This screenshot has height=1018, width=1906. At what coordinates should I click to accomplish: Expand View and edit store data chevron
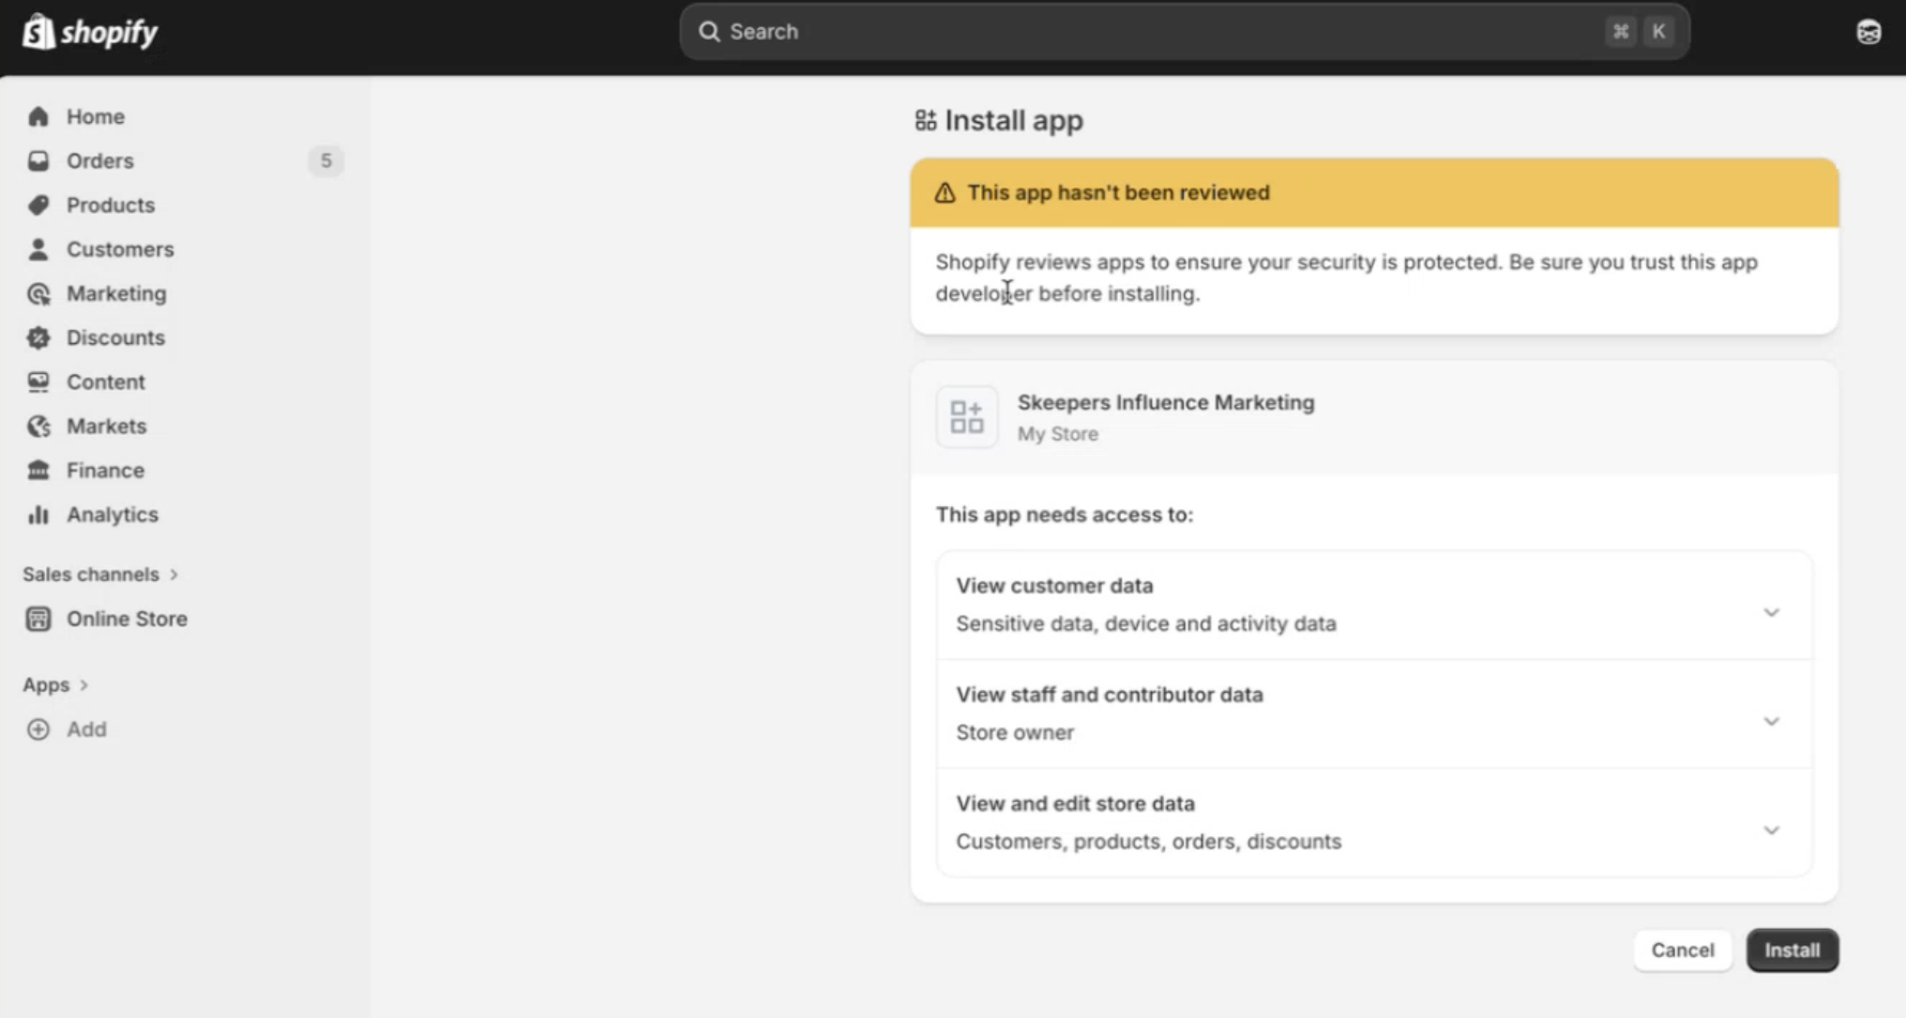1771,830
